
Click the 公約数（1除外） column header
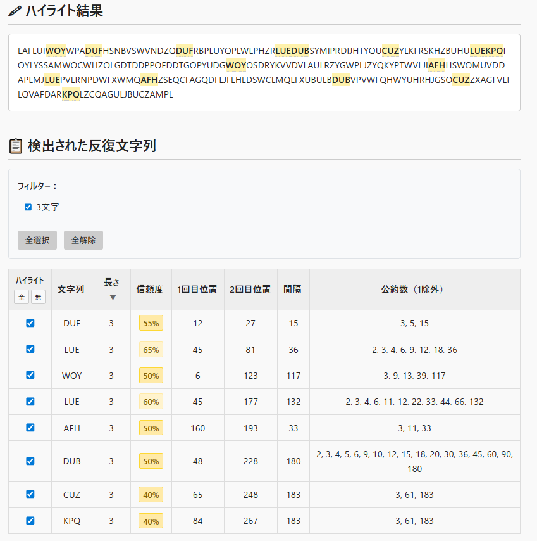pos(414,290)
